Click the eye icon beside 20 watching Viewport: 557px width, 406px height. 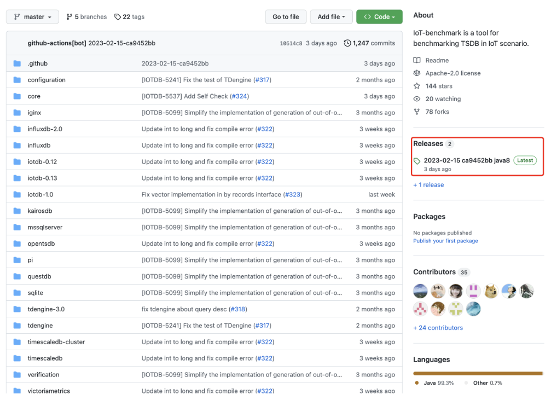pos(417,98)
